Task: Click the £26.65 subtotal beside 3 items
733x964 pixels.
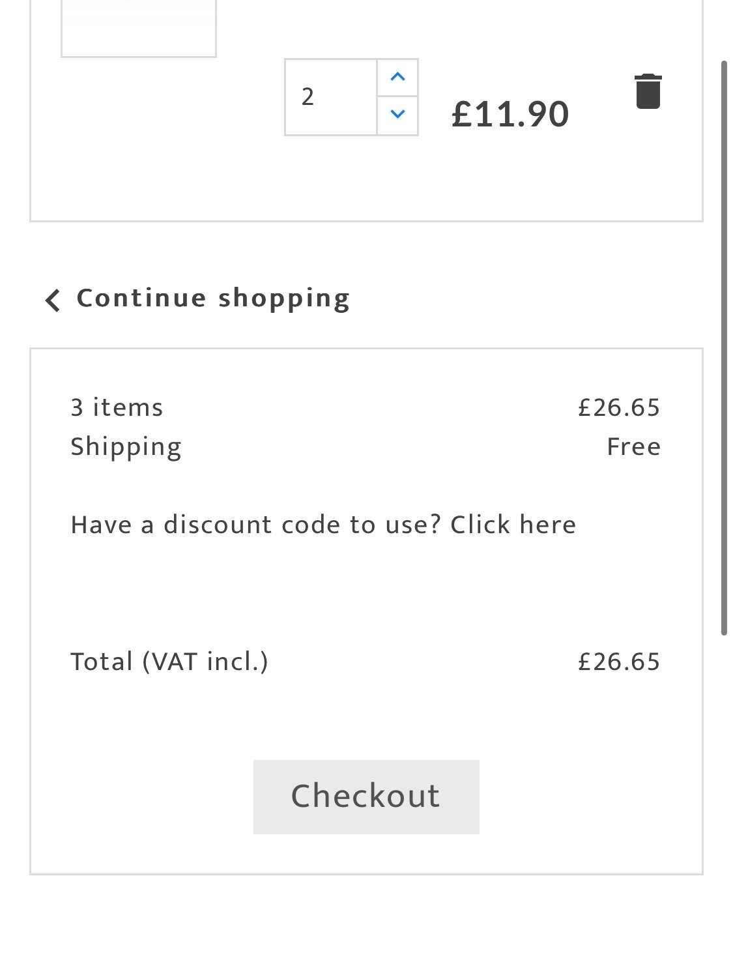Action: (619, 407)
